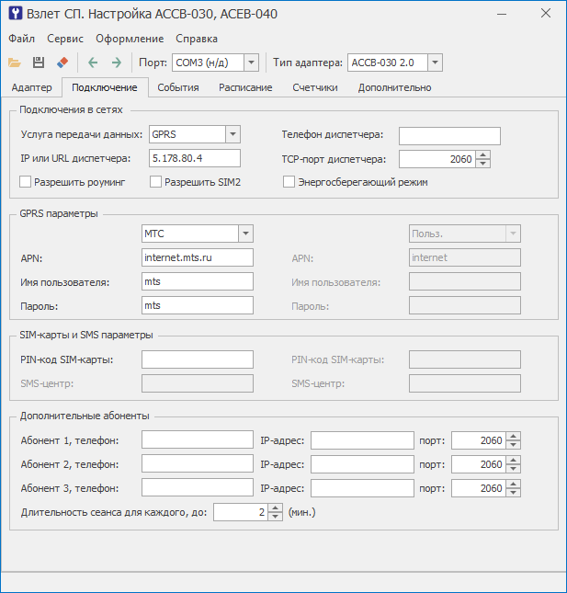Click the PIN-код SIM-карты text field
Screen dimensions: 567x593
click(x=198, y=359)
